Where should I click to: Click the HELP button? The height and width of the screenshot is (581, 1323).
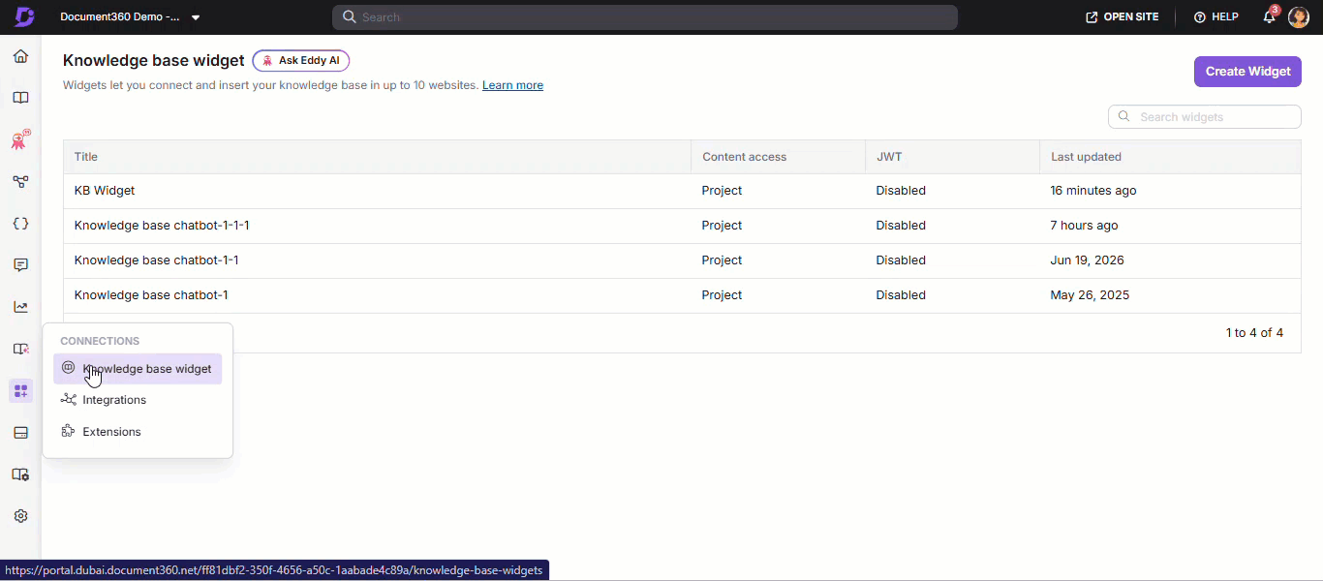click(x=1215, y=17)
